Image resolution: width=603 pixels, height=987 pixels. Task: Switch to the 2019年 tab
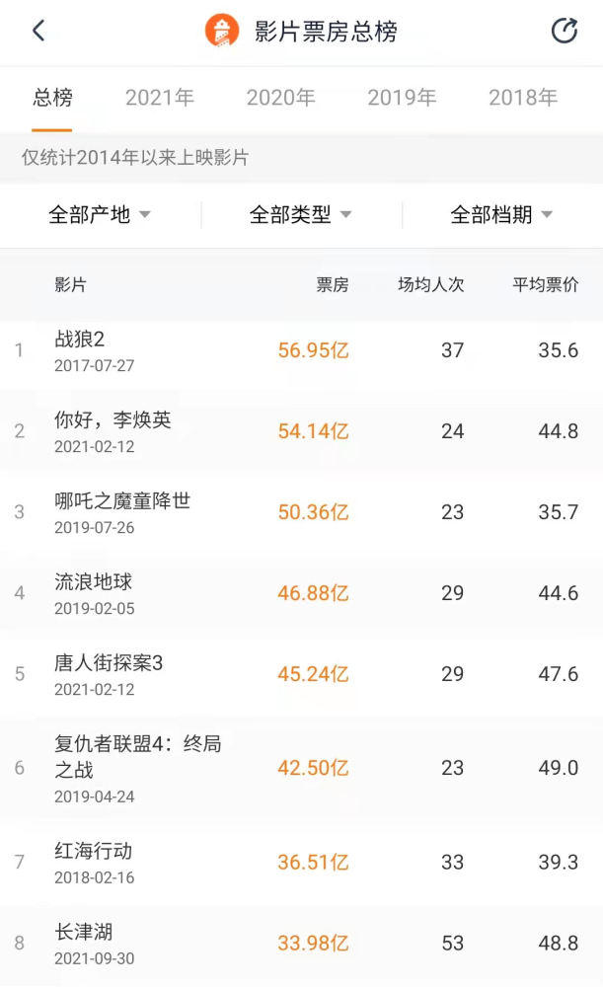pos(402,98)
